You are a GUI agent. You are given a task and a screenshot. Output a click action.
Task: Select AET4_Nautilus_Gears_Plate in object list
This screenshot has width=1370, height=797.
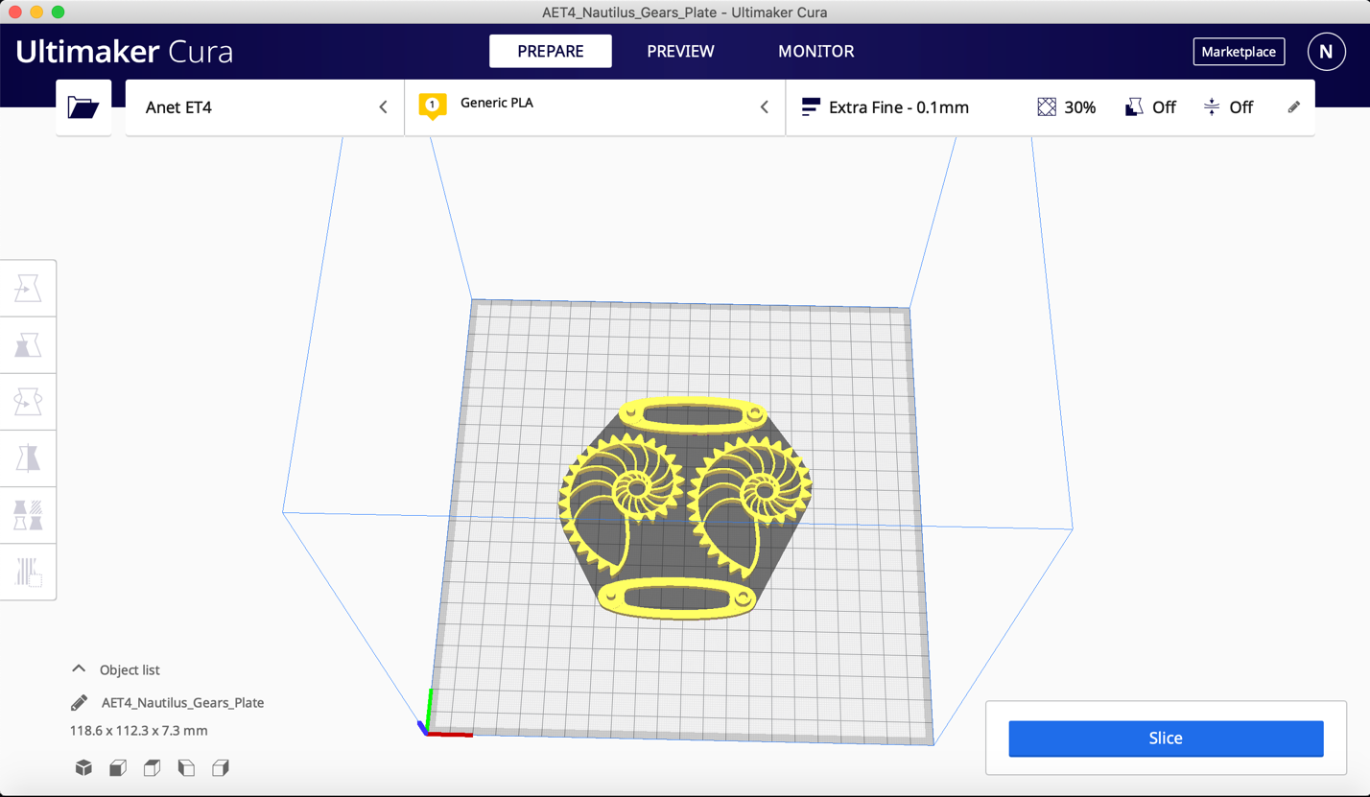coord(182,703)
